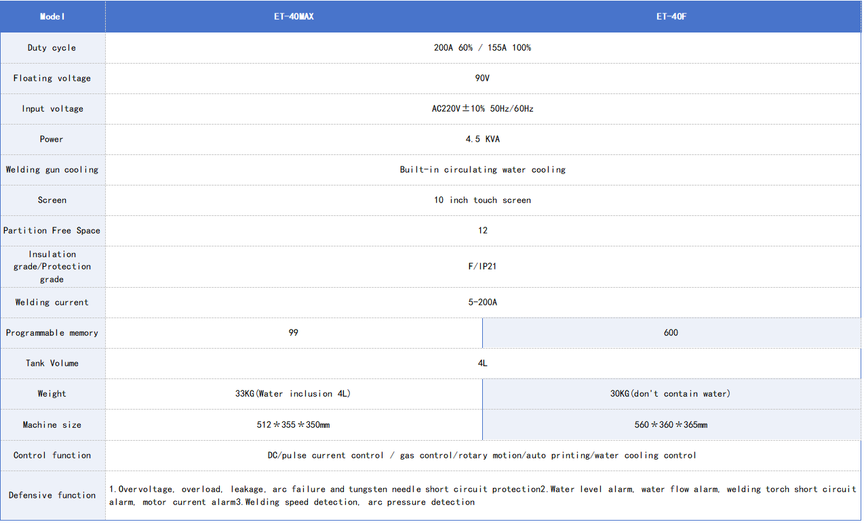Click the 4.5 KVA power value
This screenshot has width=864, height=524.
pyautogui.click(x=482, y=139)
